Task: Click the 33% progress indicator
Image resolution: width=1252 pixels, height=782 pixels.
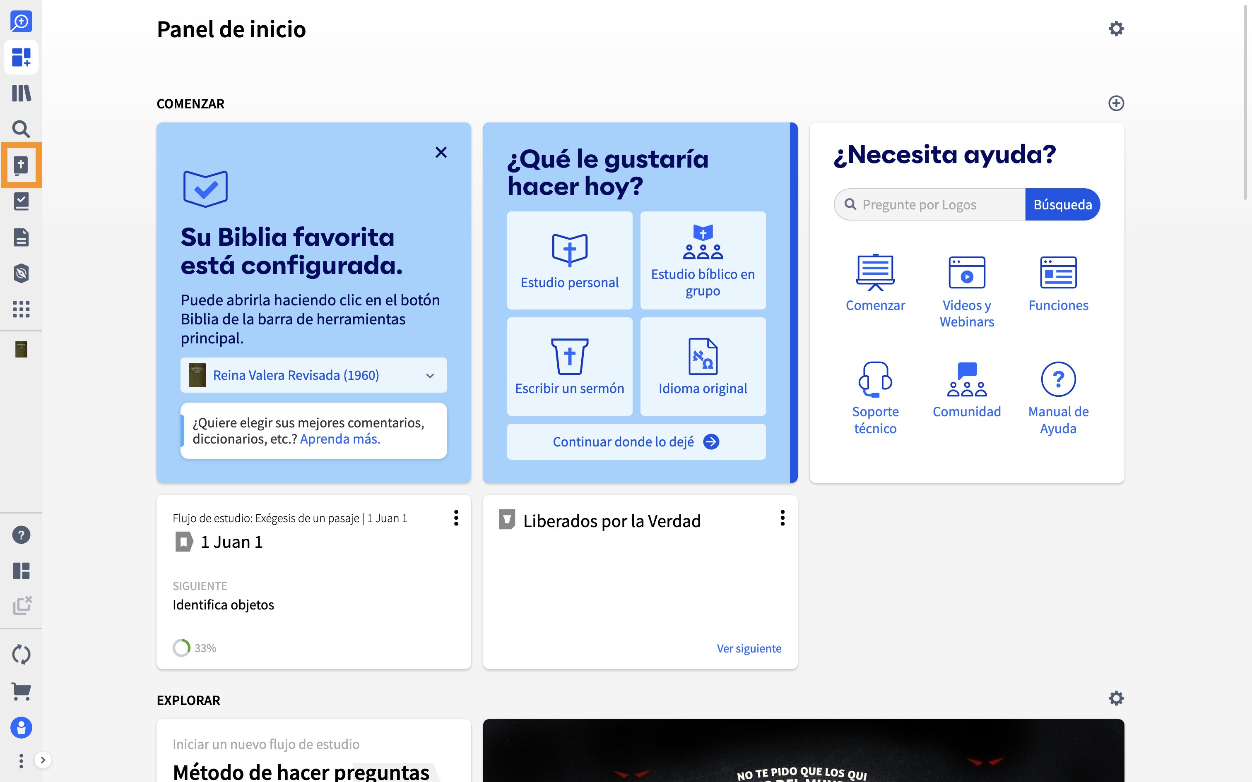Action: coord(195,648)
